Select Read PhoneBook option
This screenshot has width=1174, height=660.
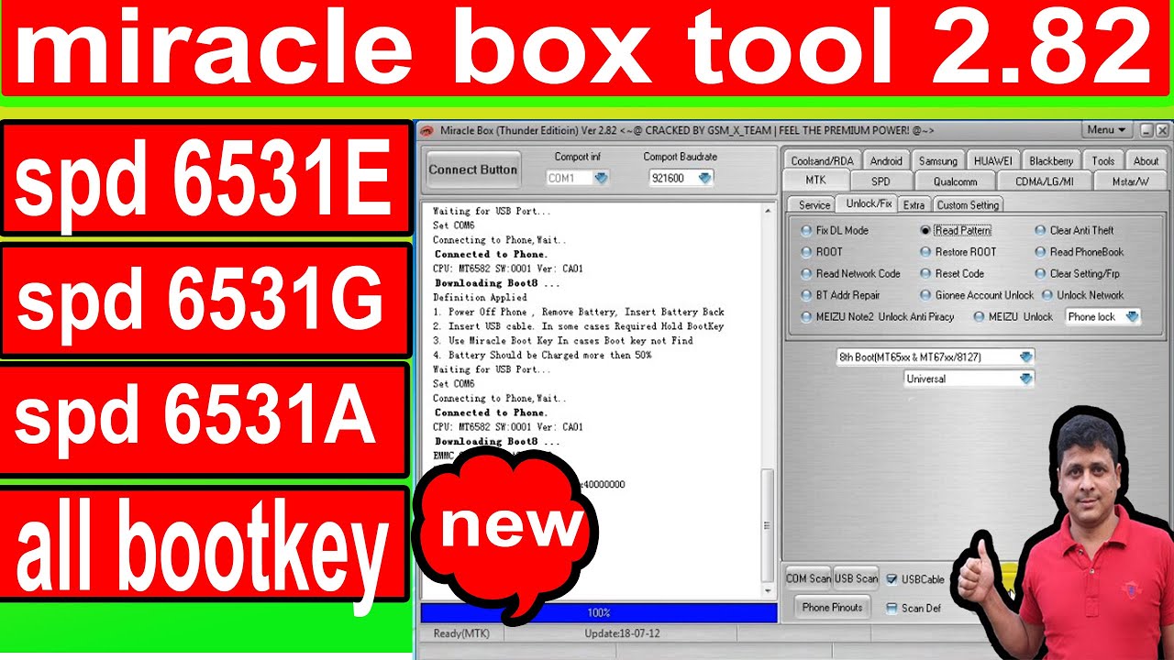1080,251
